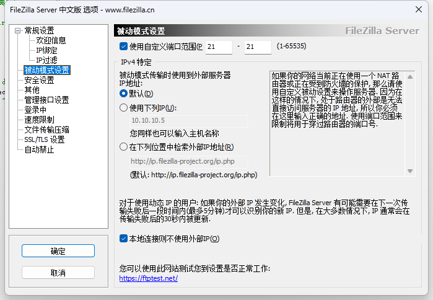Open the 自动禁止 settings page
The image size is (433, 300).
coord(39,150)
